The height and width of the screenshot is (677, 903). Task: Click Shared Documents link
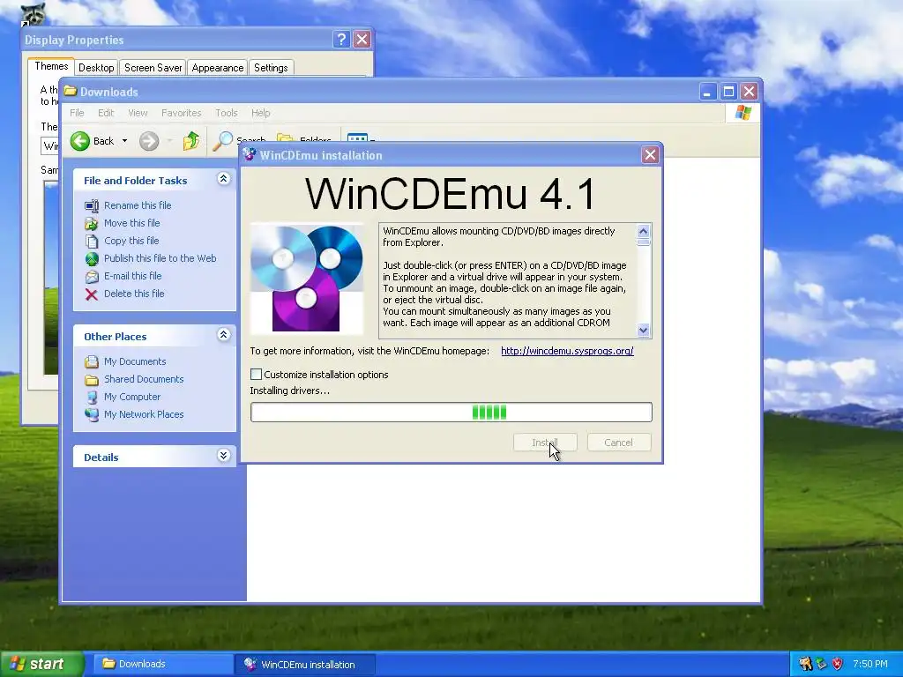click(x=144, y=379)
